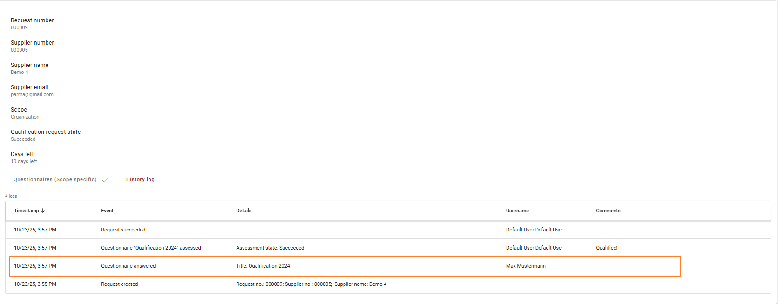Click supplier number value 000005
Screen dimensions: 778x304
19,50
